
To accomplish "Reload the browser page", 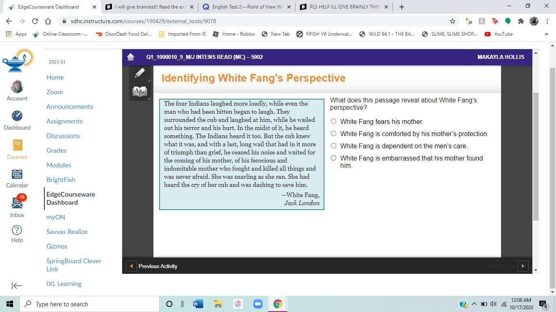I will coord(35,21).
